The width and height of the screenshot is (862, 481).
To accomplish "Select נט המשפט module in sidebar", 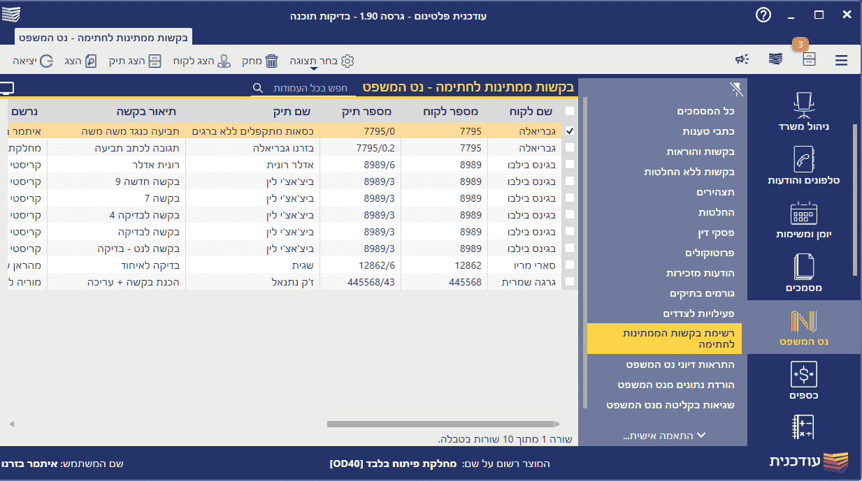I will click(x=803, y=327).
